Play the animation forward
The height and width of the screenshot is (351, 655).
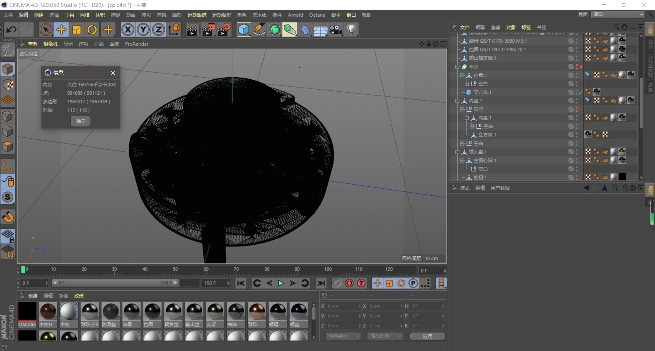pyautogui.click(x=280, y=283)
